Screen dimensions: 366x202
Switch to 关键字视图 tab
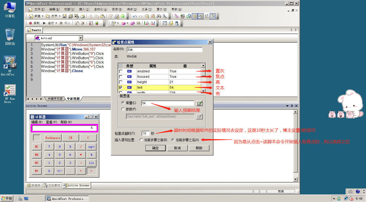pos(55,99)
